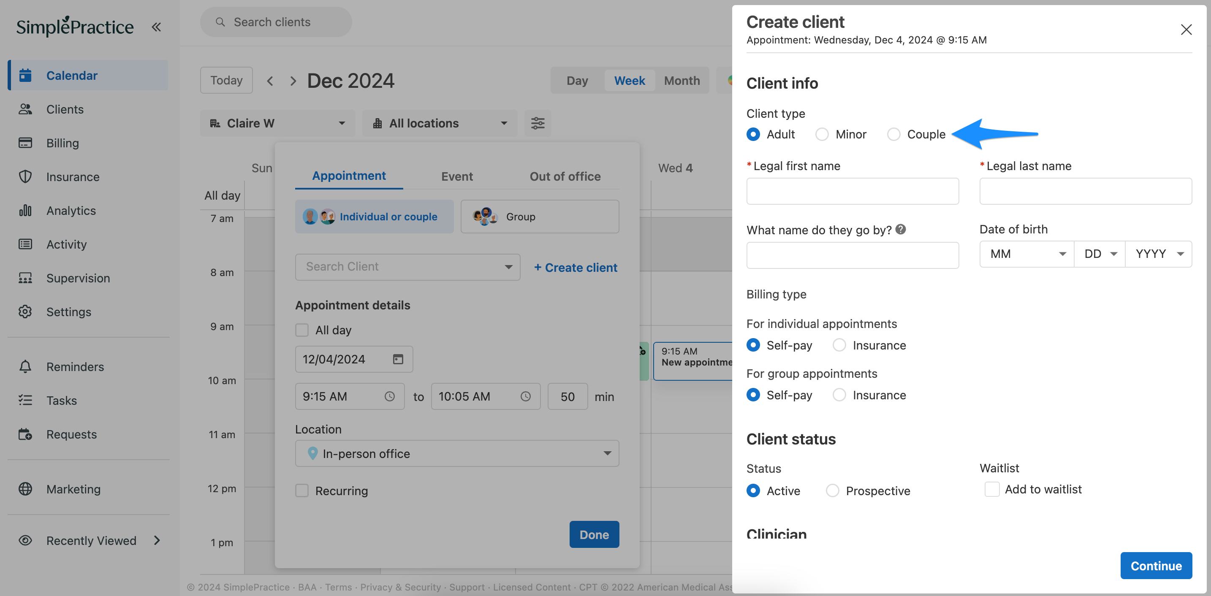This screenshot has height=596, width=1211.
Task: Open the Insurance shield icon in the sidebar
Action: (x=25, y=177)
